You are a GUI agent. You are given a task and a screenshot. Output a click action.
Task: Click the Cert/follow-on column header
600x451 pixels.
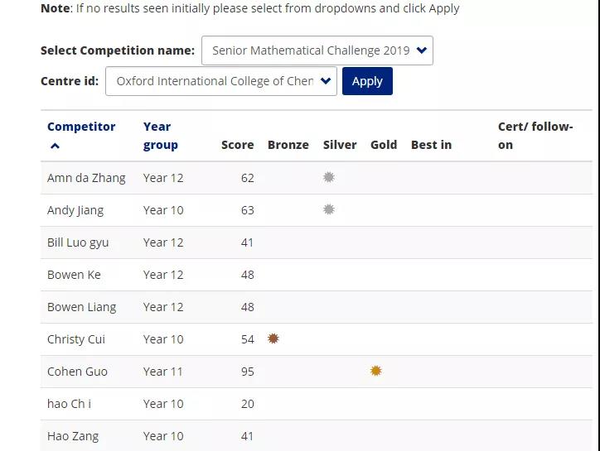pos(535,136)
